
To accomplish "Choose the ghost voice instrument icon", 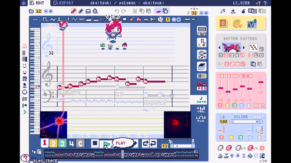I will 160,19.
